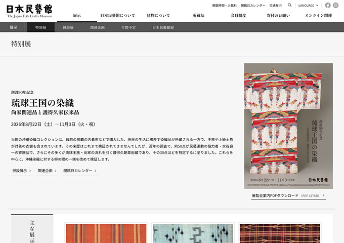Open 所蔵品 menu item

[x=198, y=16]
